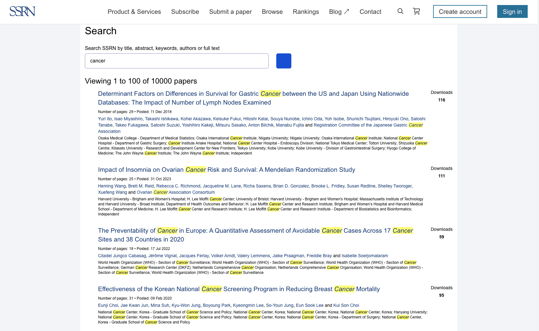
Task: Open the Korean National Cancer Screening paper
Action: [x=239, y=289]
